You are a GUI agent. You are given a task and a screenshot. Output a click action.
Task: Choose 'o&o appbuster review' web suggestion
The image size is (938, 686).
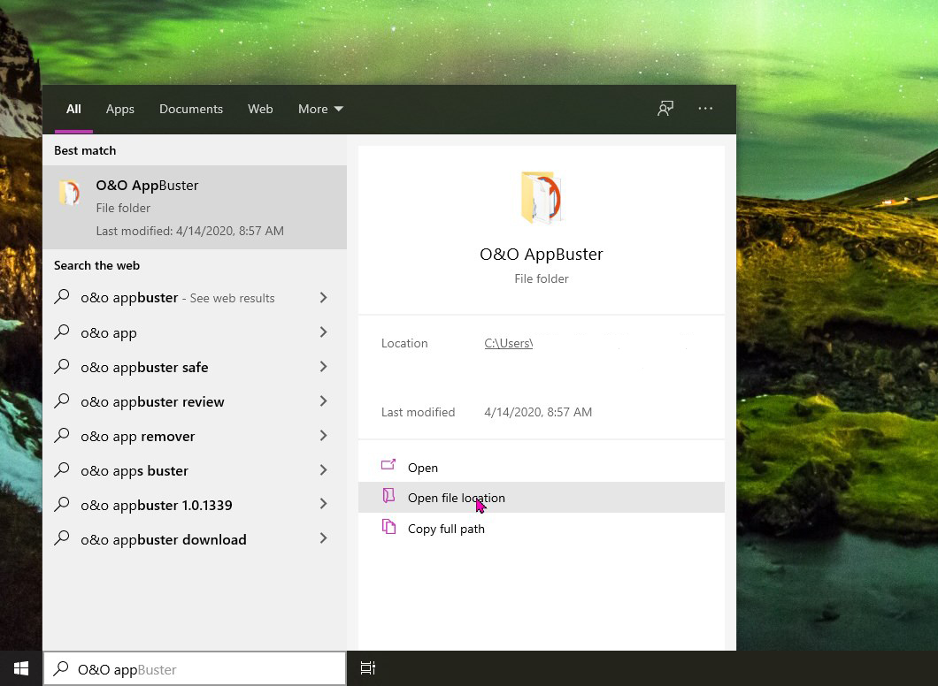[x=152, y=401]
